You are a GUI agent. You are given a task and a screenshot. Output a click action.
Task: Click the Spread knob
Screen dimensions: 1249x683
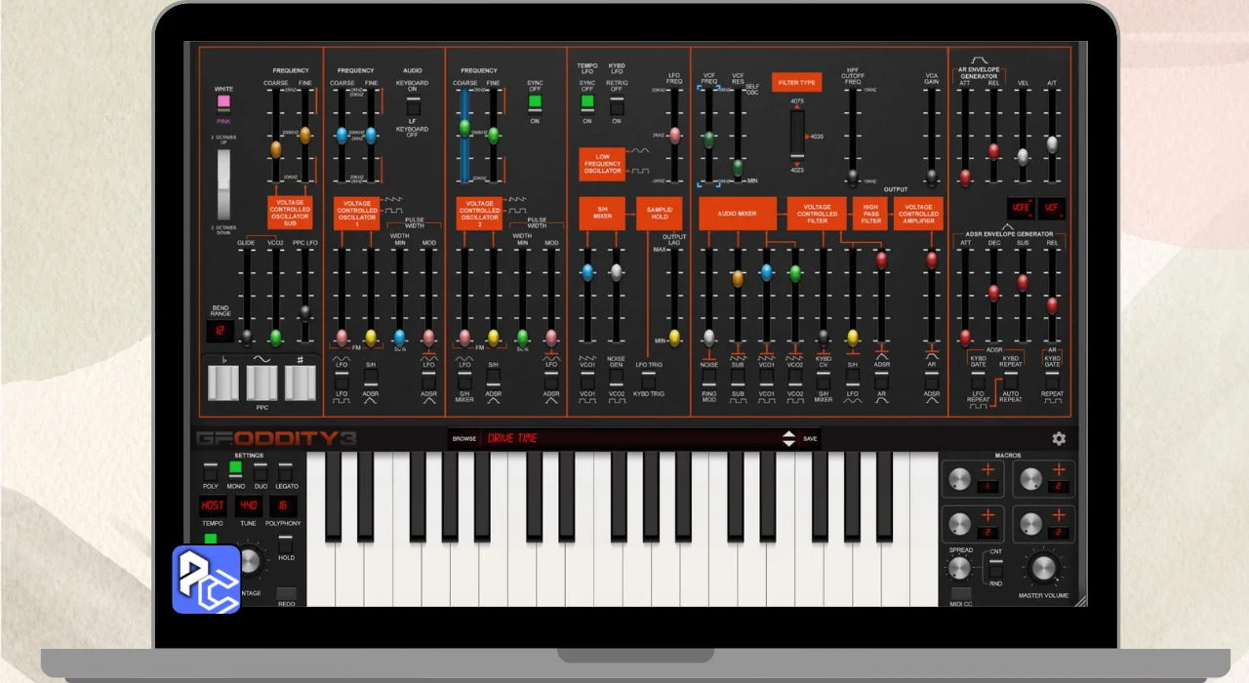pyautogui.click(x=960, y=568)
